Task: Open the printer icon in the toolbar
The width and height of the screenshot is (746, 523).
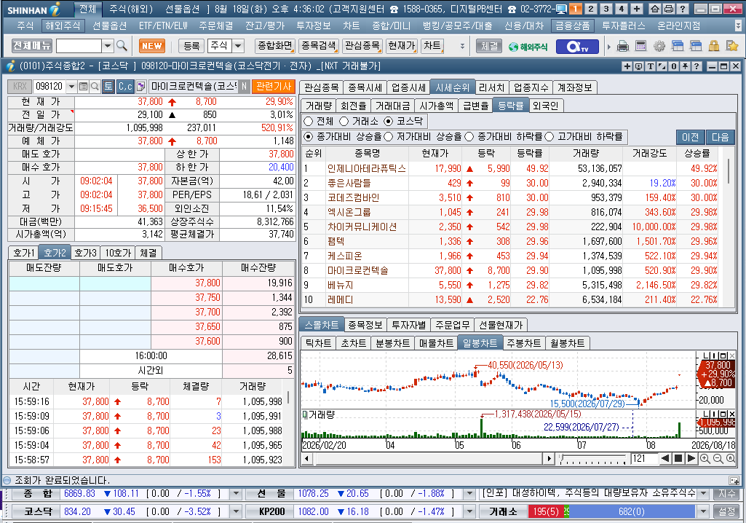Action: (x=622, y=46)
